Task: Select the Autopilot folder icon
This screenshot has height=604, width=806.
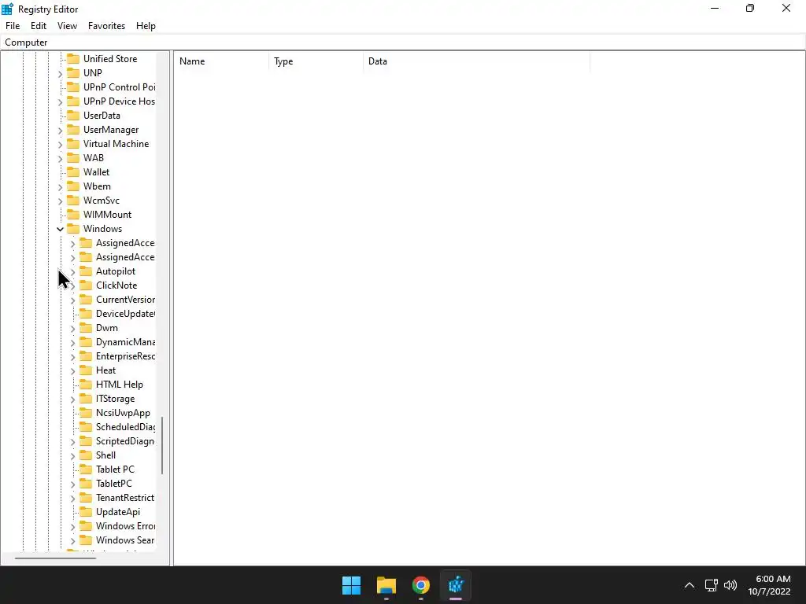Action: 86,271
